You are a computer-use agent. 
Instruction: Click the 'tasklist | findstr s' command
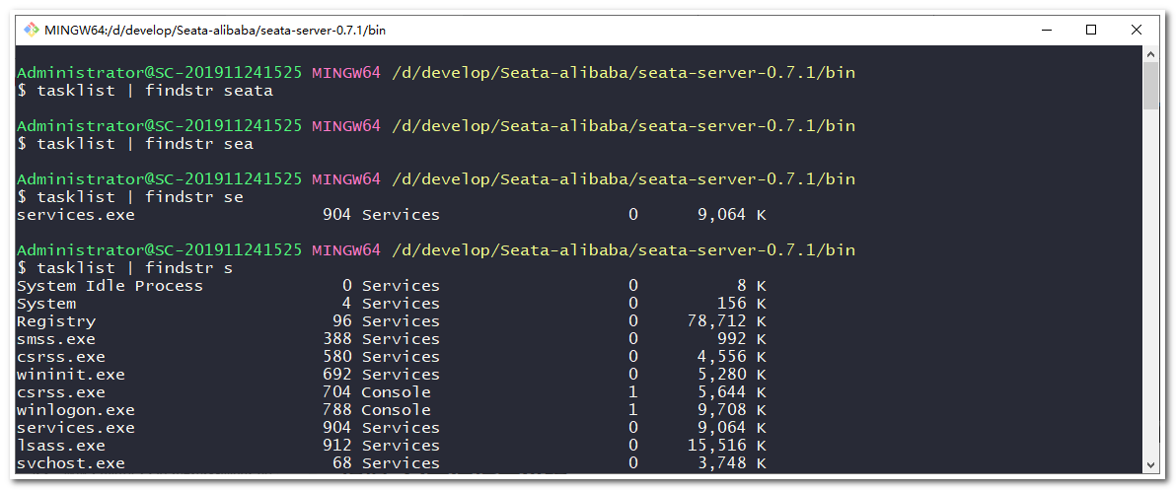tap(135, 267)
